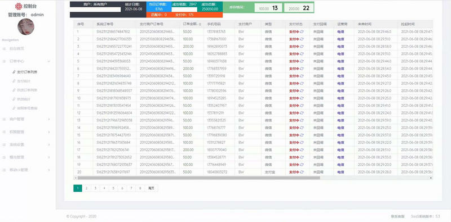
Task: Expand the 商户管理 sidebar chevron
Action: click(x=49, y=119)
